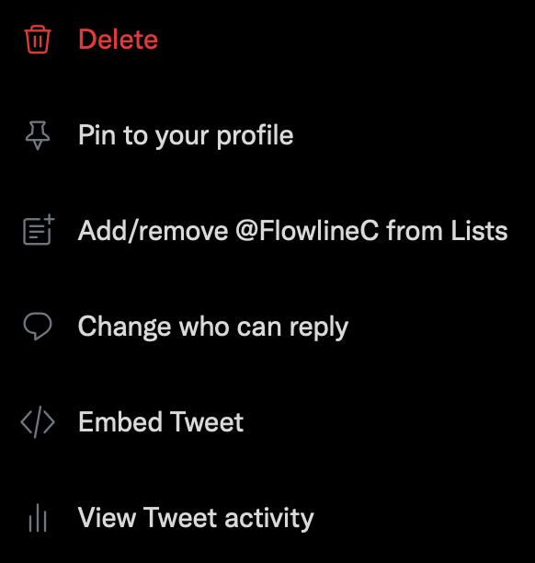Click the word Add/remove in the Lists entry

click(x=154, y=231)
